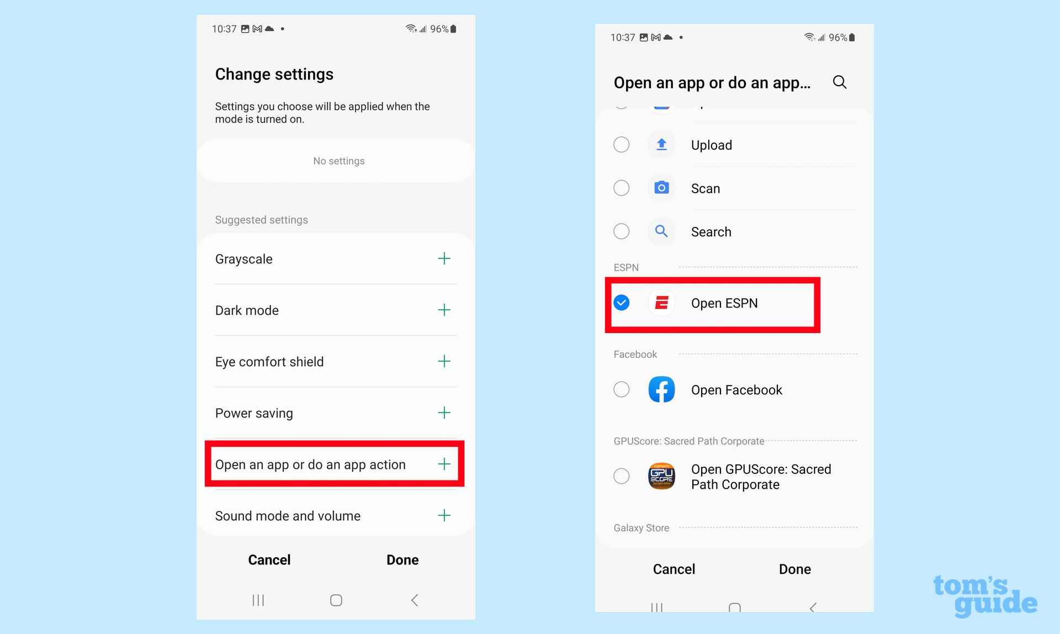The height and width of the screenshot is (634, 1060).
Task: Select the ESPN app icon
Action: (x=661, y=303)
